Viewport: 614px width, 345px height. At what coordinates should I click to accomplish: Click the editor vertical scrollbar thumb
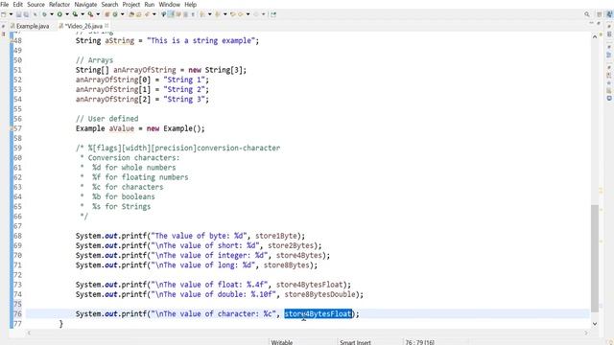tap(595, 258)
